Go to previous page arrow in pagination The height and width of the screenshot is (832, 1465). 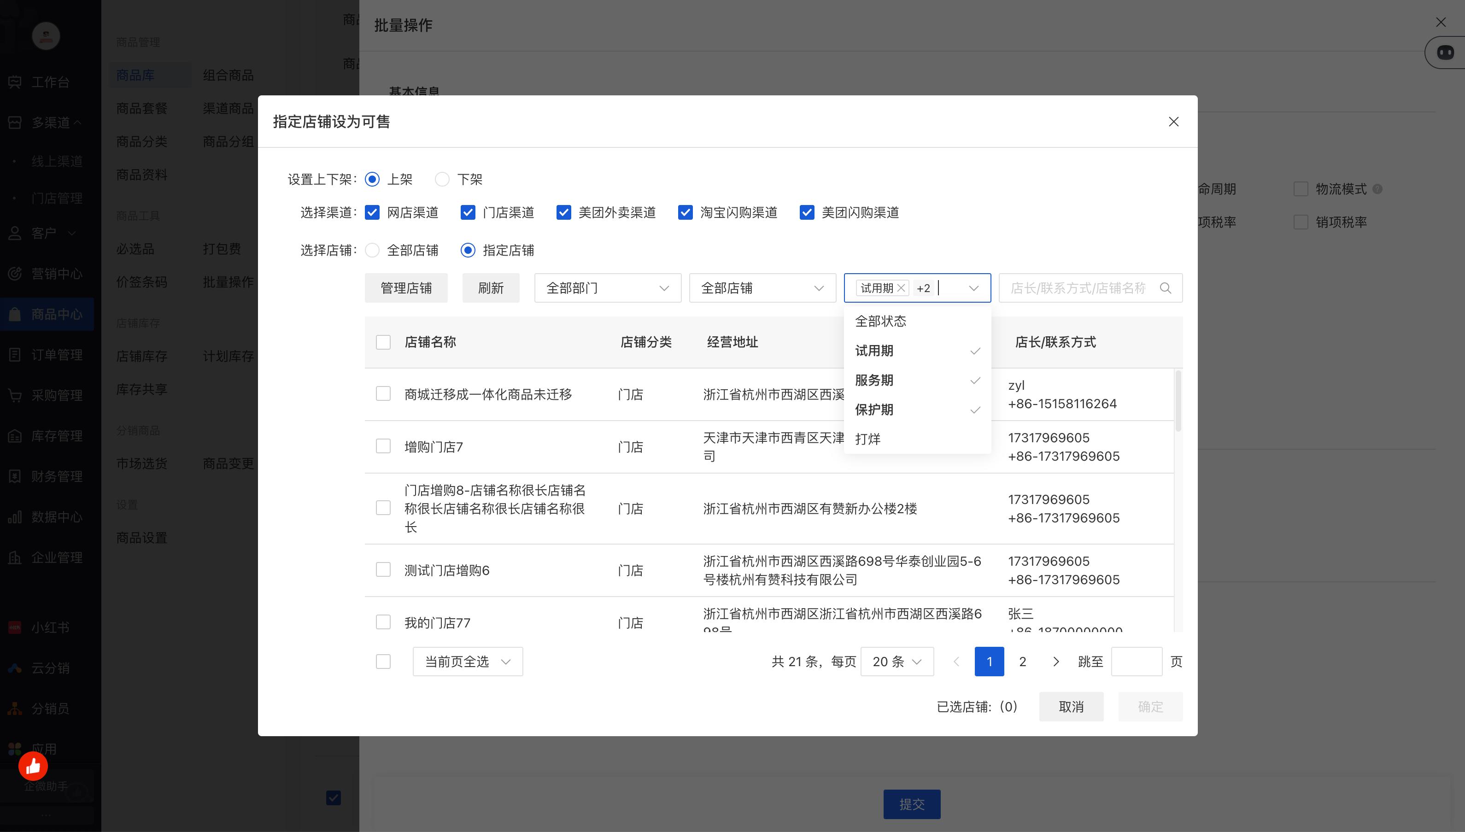tap(956, 662)
